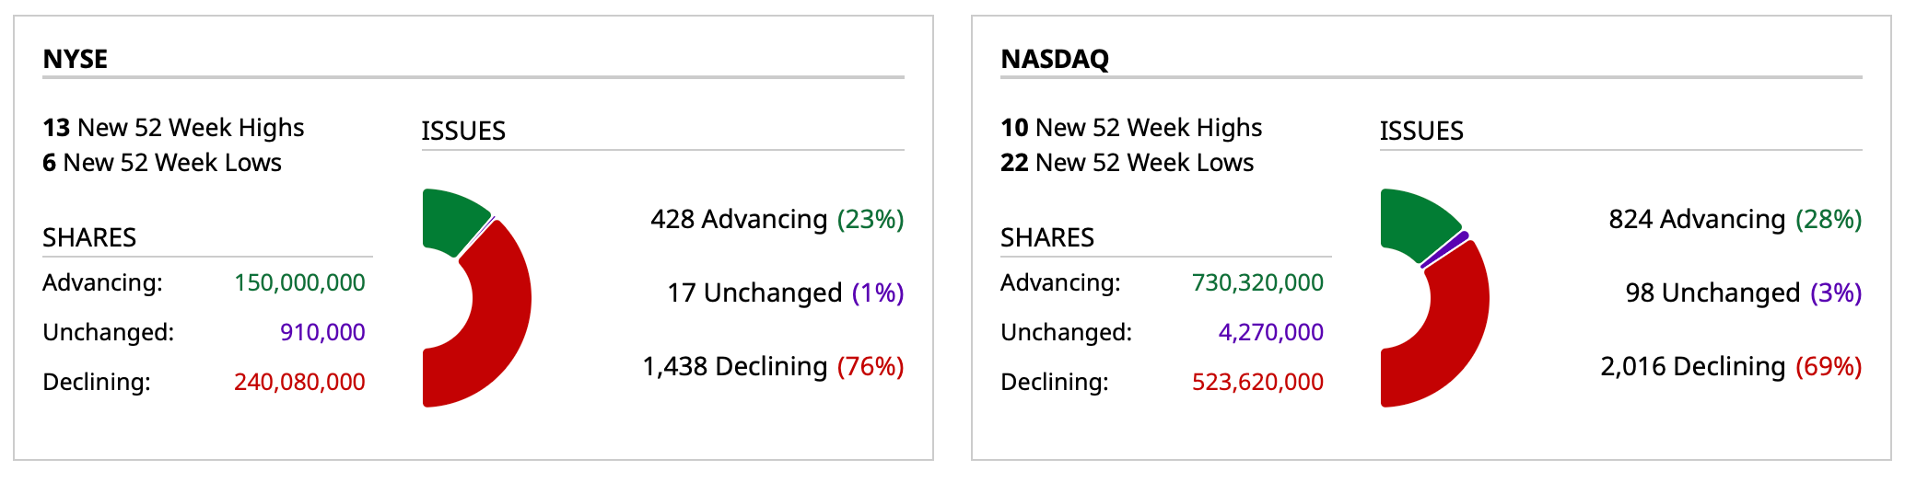The height and width of the screenshot is (482, 1905).
Task: Select green advancing segment of NYSE donut
Action: pyautogui.click(x=453, y=219)
